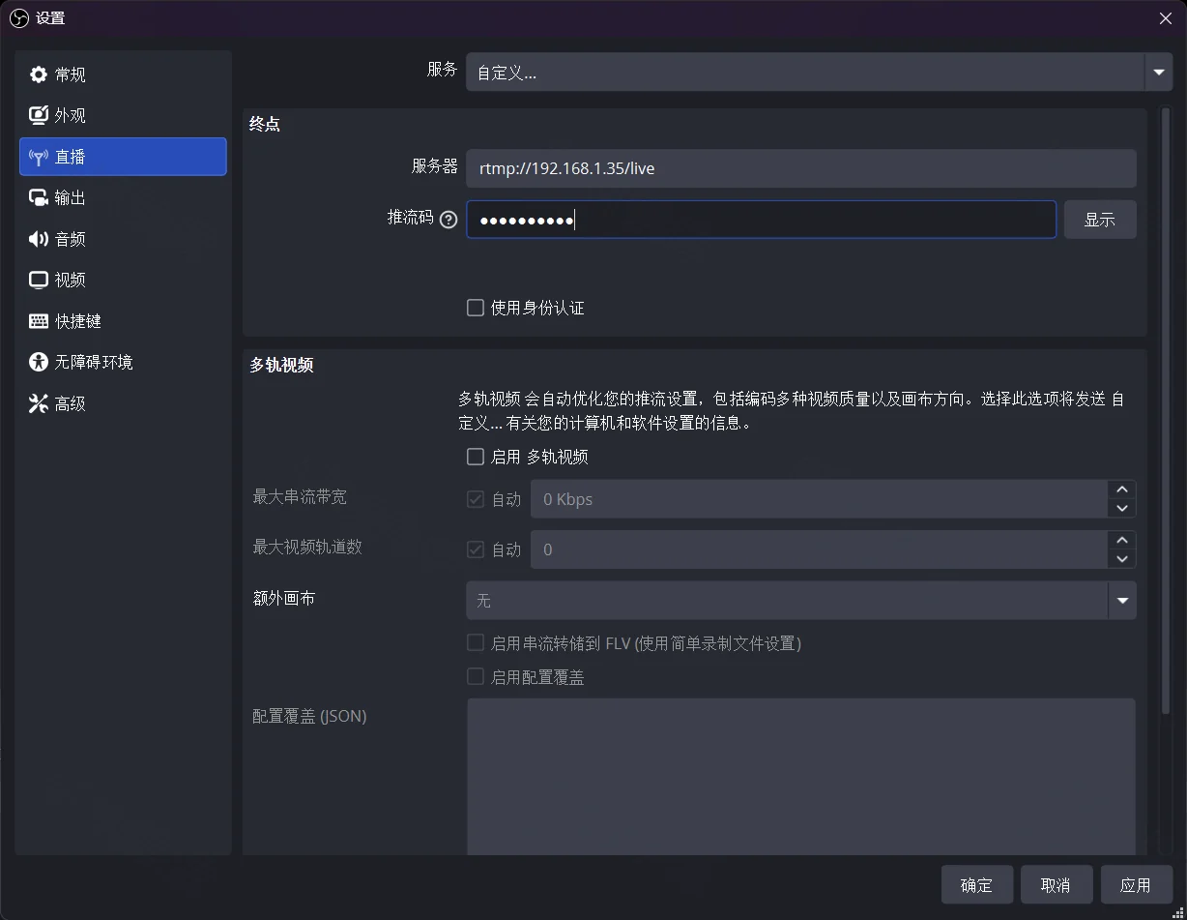This screenshot has width=1187, height=920.
Task: Click the 输出 output icon
Action: pos(39,197)
